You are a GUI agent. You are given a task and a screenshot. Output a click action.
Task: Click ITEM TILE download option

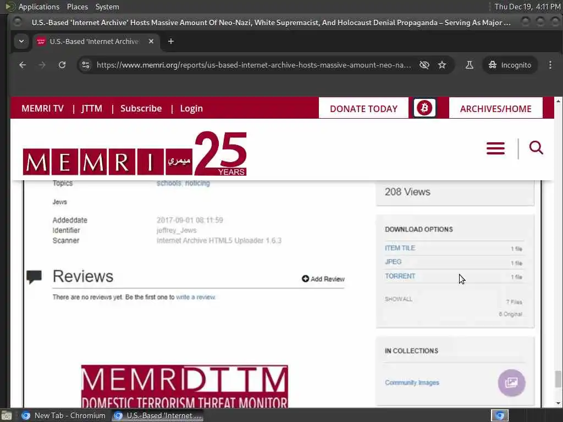tap(400, 248)
